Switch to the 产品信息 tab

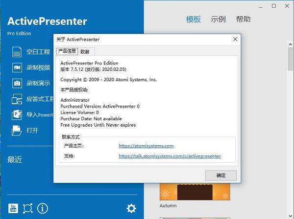pyautogui.click(x=67, y=51)
